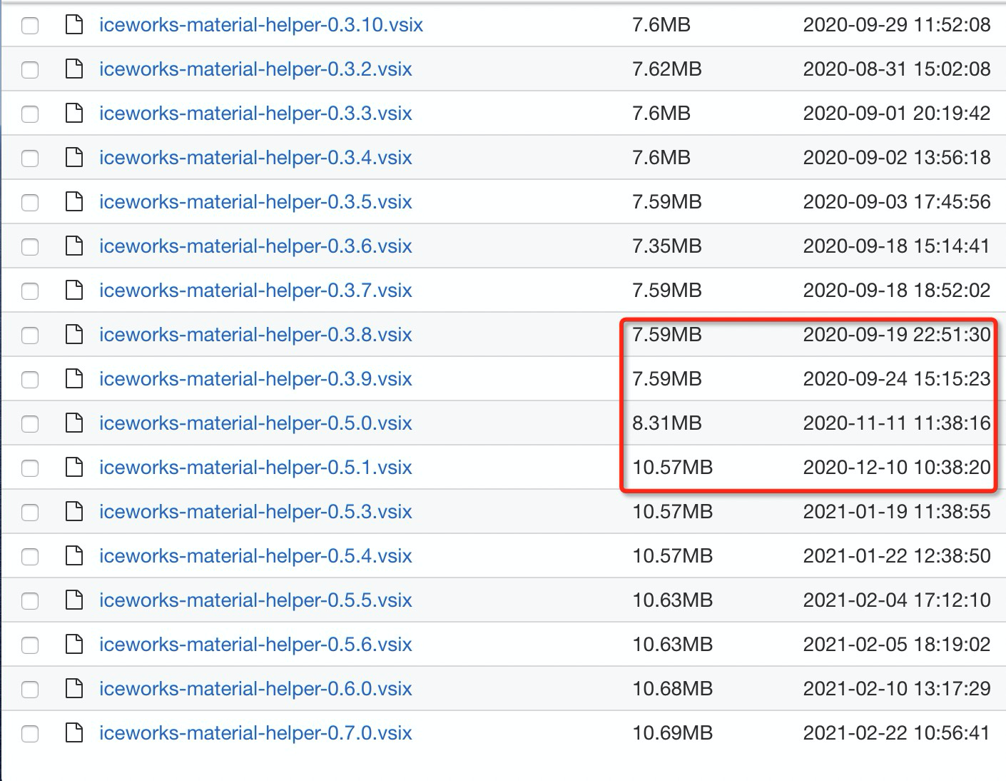Image resolution: width=1006 pixels, height=781 pixels.
Task: Download iceworks-material-helper-0.5.0.vsix via its link
Action: click(255, 423)
